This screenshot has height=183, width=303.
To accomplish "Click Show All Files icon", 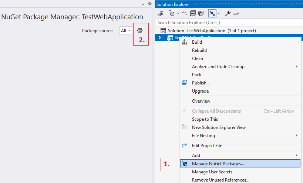I will coord(201,13).
